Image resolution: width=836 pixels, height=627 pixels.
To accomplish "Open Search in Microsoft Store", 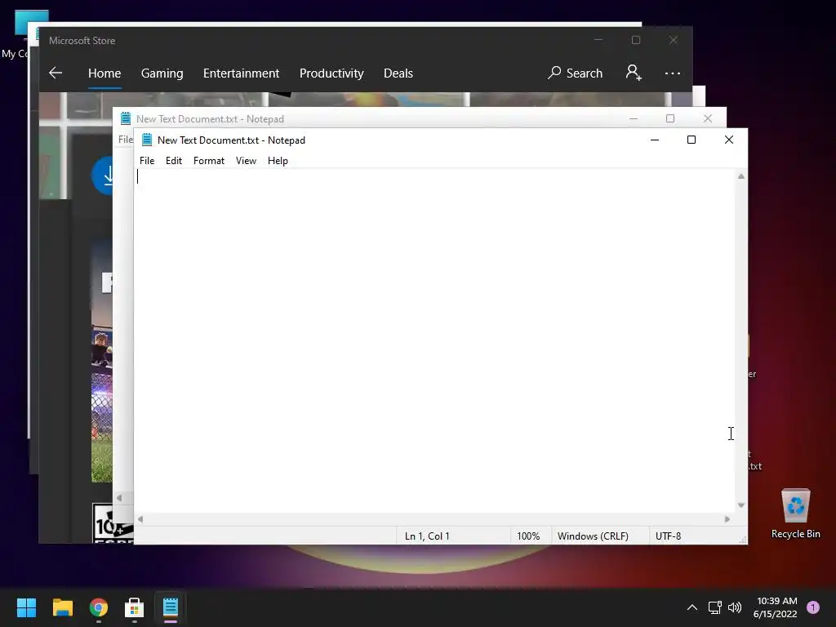I will click(576, 73).
